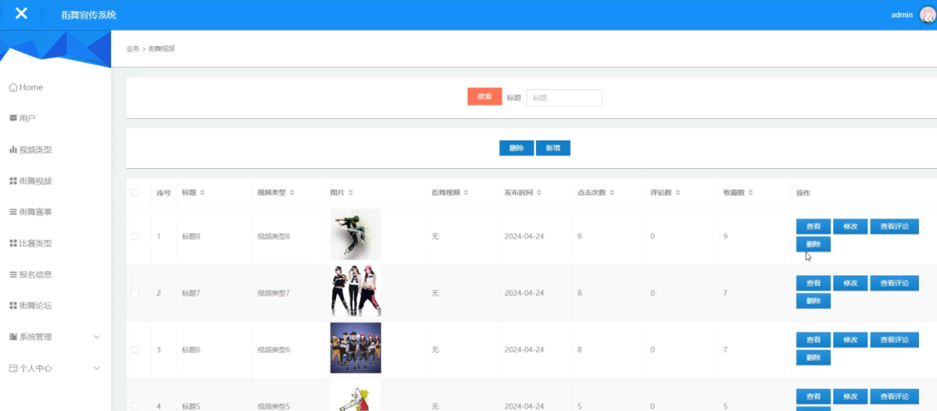Screen dimensions: 937x411
Task: Click the 个人中心 card icon
Action: point(13,368)
